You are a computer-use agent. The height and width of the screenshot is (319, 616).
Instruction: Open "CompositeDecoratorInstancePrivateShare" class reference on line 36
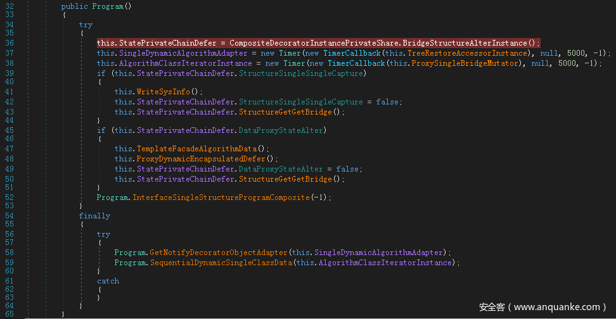[314, 43]
